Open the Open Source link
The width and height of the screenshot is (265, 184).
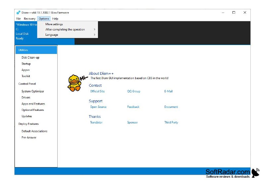[98, 107]
